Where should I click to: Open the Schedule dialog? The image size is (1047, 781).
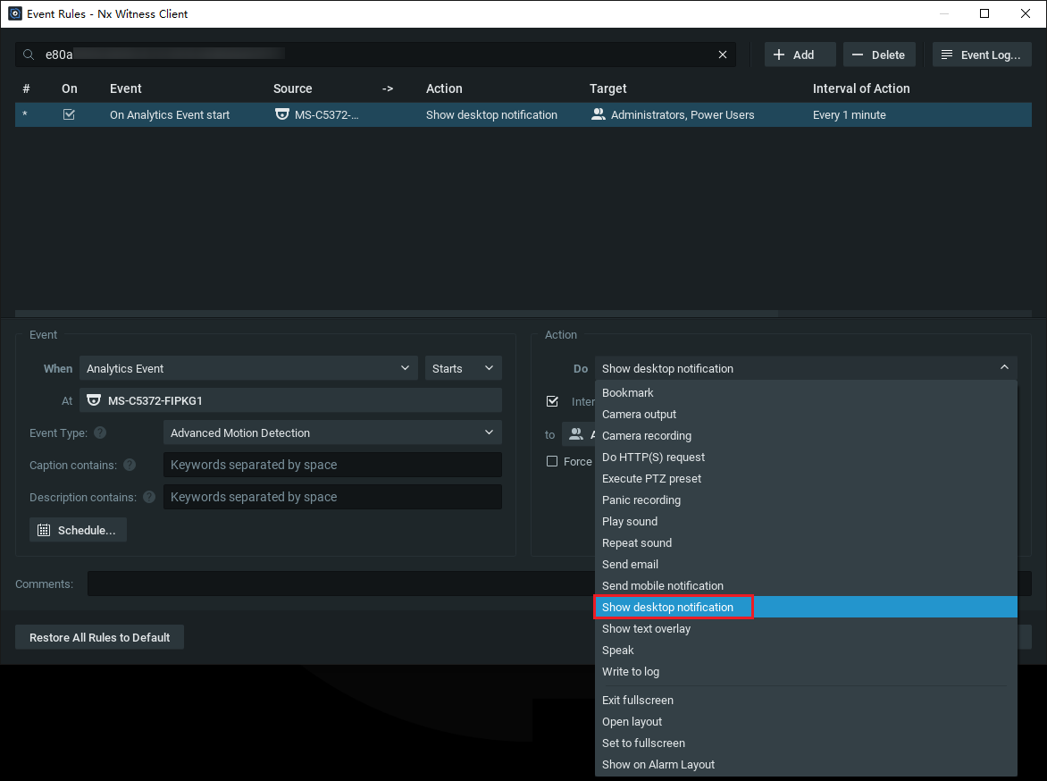[78, 530]
